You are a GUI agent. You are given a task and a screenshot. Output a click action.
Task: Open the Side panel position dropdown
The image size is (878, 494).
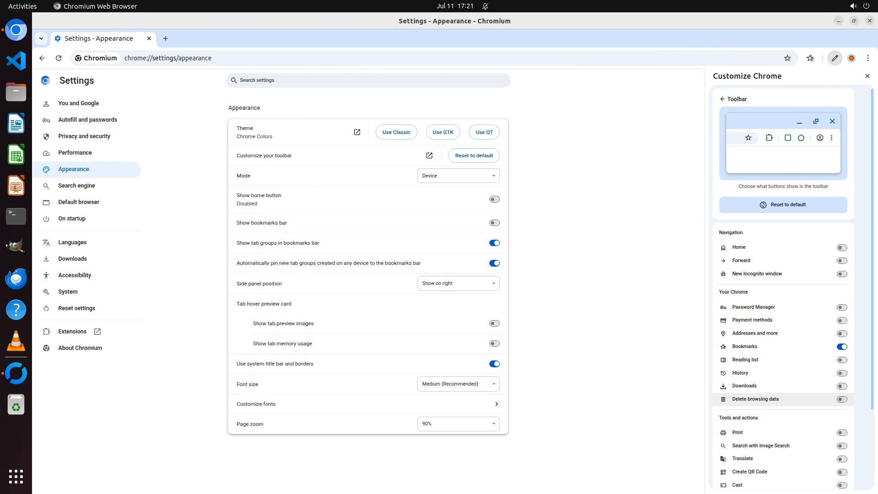pos(458,284)
